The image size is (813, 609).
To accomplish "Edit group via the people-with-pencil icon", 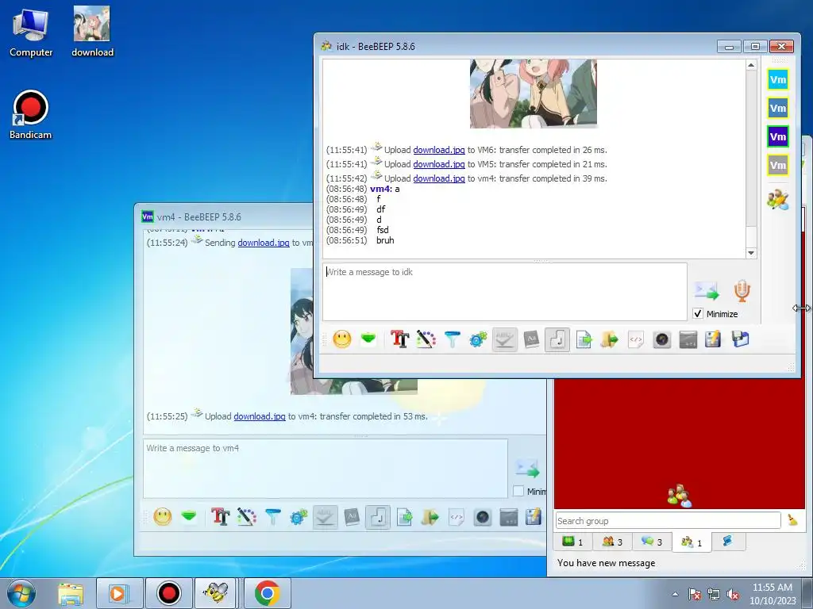I will (x=778, y=199).
